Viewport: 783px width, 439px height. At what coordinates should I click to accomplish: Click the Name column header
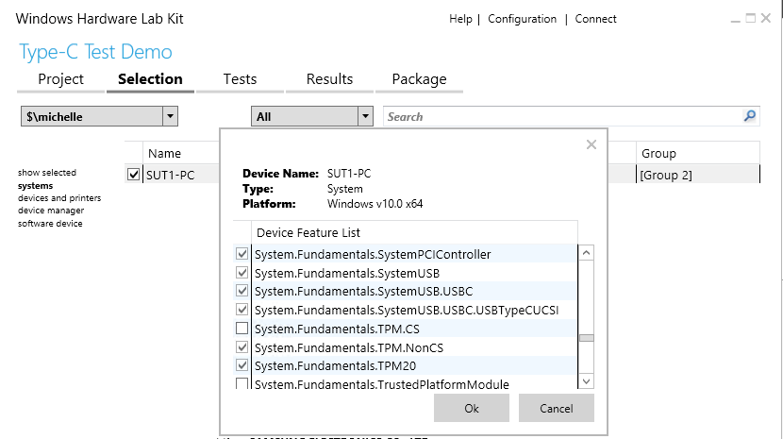(x=164, y=154)
